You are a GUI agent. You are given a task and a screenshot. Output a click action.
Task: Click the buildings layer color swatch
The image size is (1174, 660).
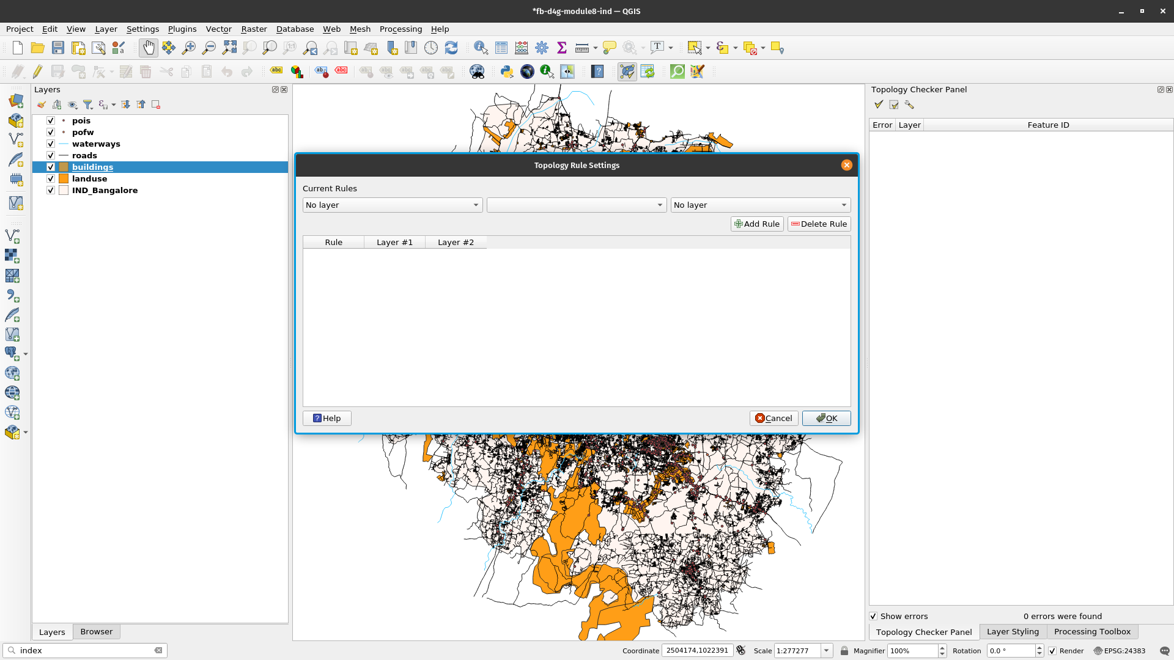[x=64, y=167]
